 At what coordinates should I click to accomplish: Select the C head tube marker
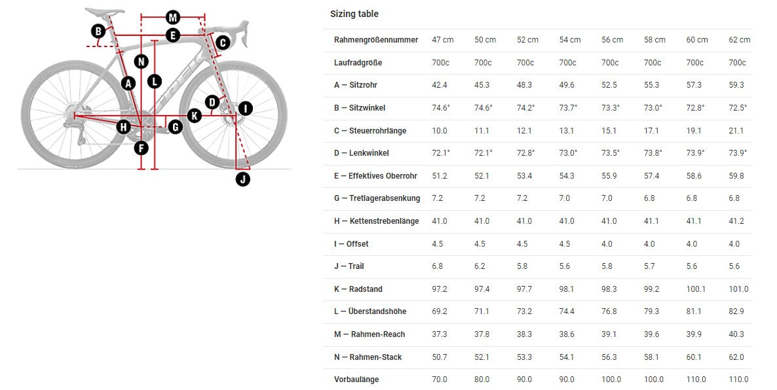[222, 43]
